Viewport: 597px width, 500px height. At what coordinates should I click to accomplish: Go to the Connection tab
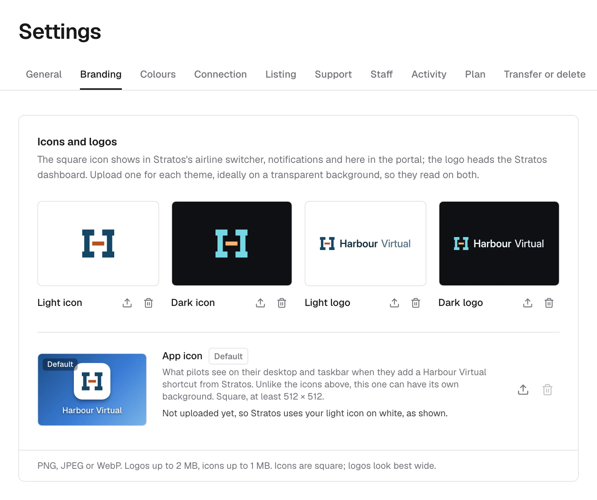coord(220,74)
